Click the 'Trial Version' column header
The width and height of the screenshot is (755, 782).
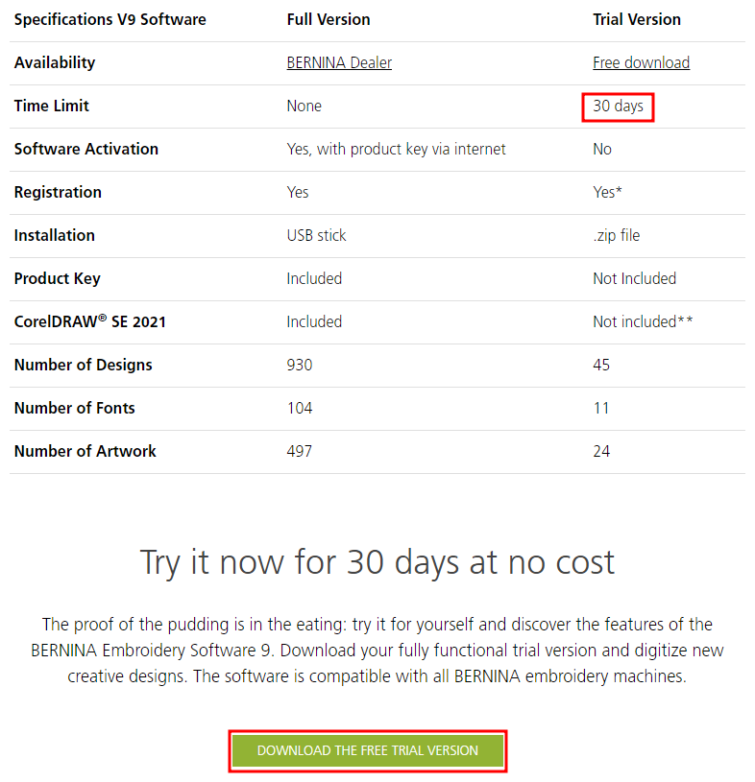(637, 19)
